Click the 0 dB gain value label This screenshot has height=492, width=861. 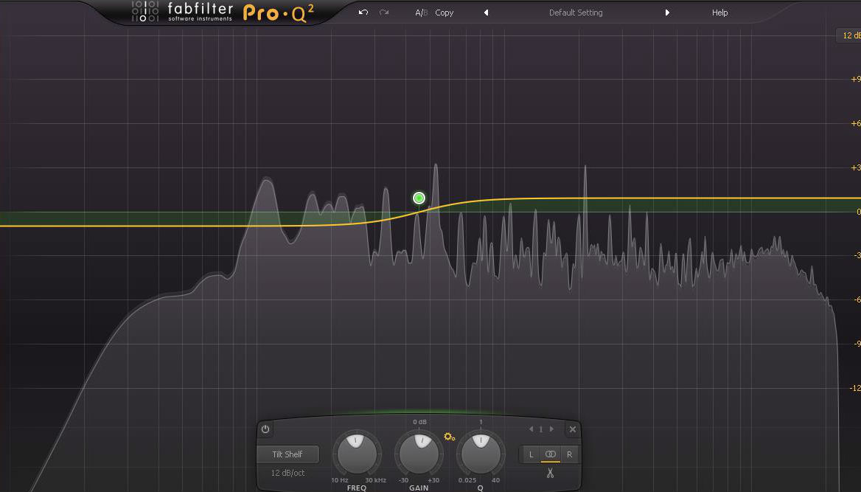[x=419, y=422]
